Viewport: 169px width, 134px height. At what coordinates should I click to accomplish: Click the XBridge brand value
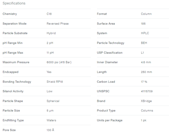pyautogui.click(x=146, y=101)
